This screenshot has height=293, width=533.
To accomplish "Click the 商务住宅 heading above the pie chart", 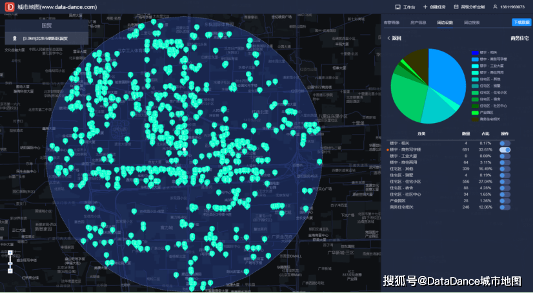I will pos(519,39).
